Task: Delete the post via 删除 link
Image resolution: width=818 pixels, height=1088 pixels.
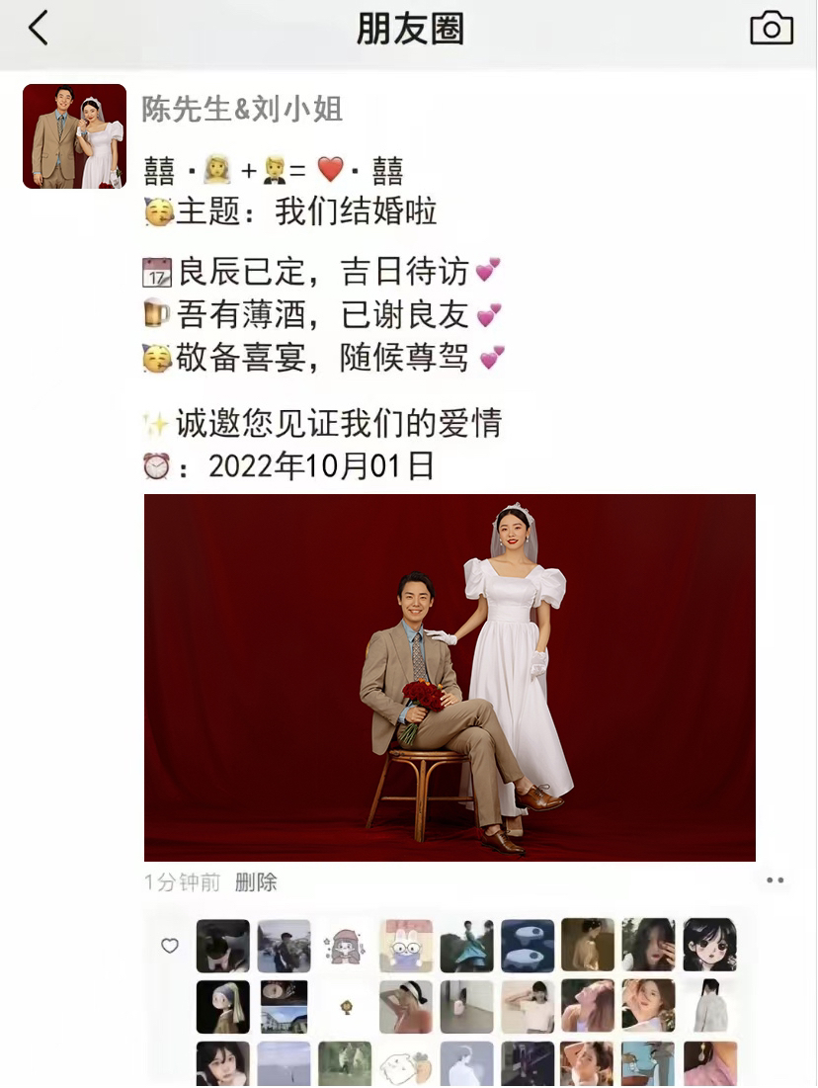Action: [x=256, y=881]
